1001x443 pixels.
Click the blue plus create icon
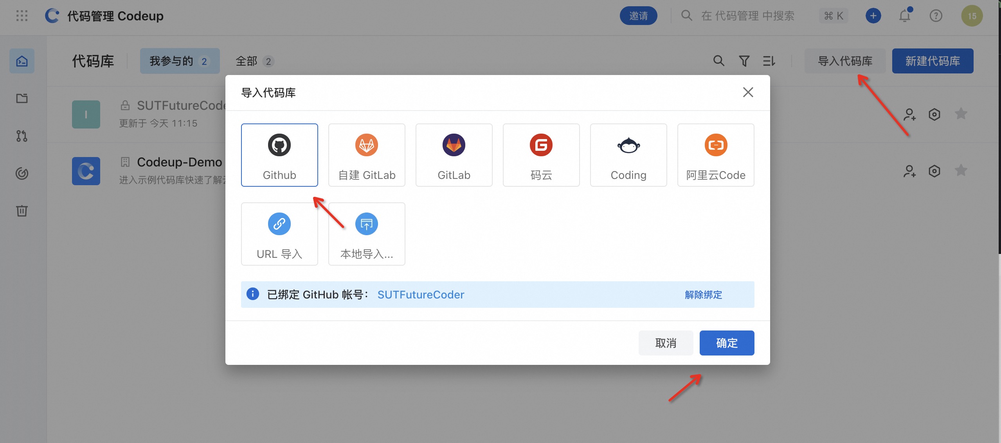click(873, 16)
